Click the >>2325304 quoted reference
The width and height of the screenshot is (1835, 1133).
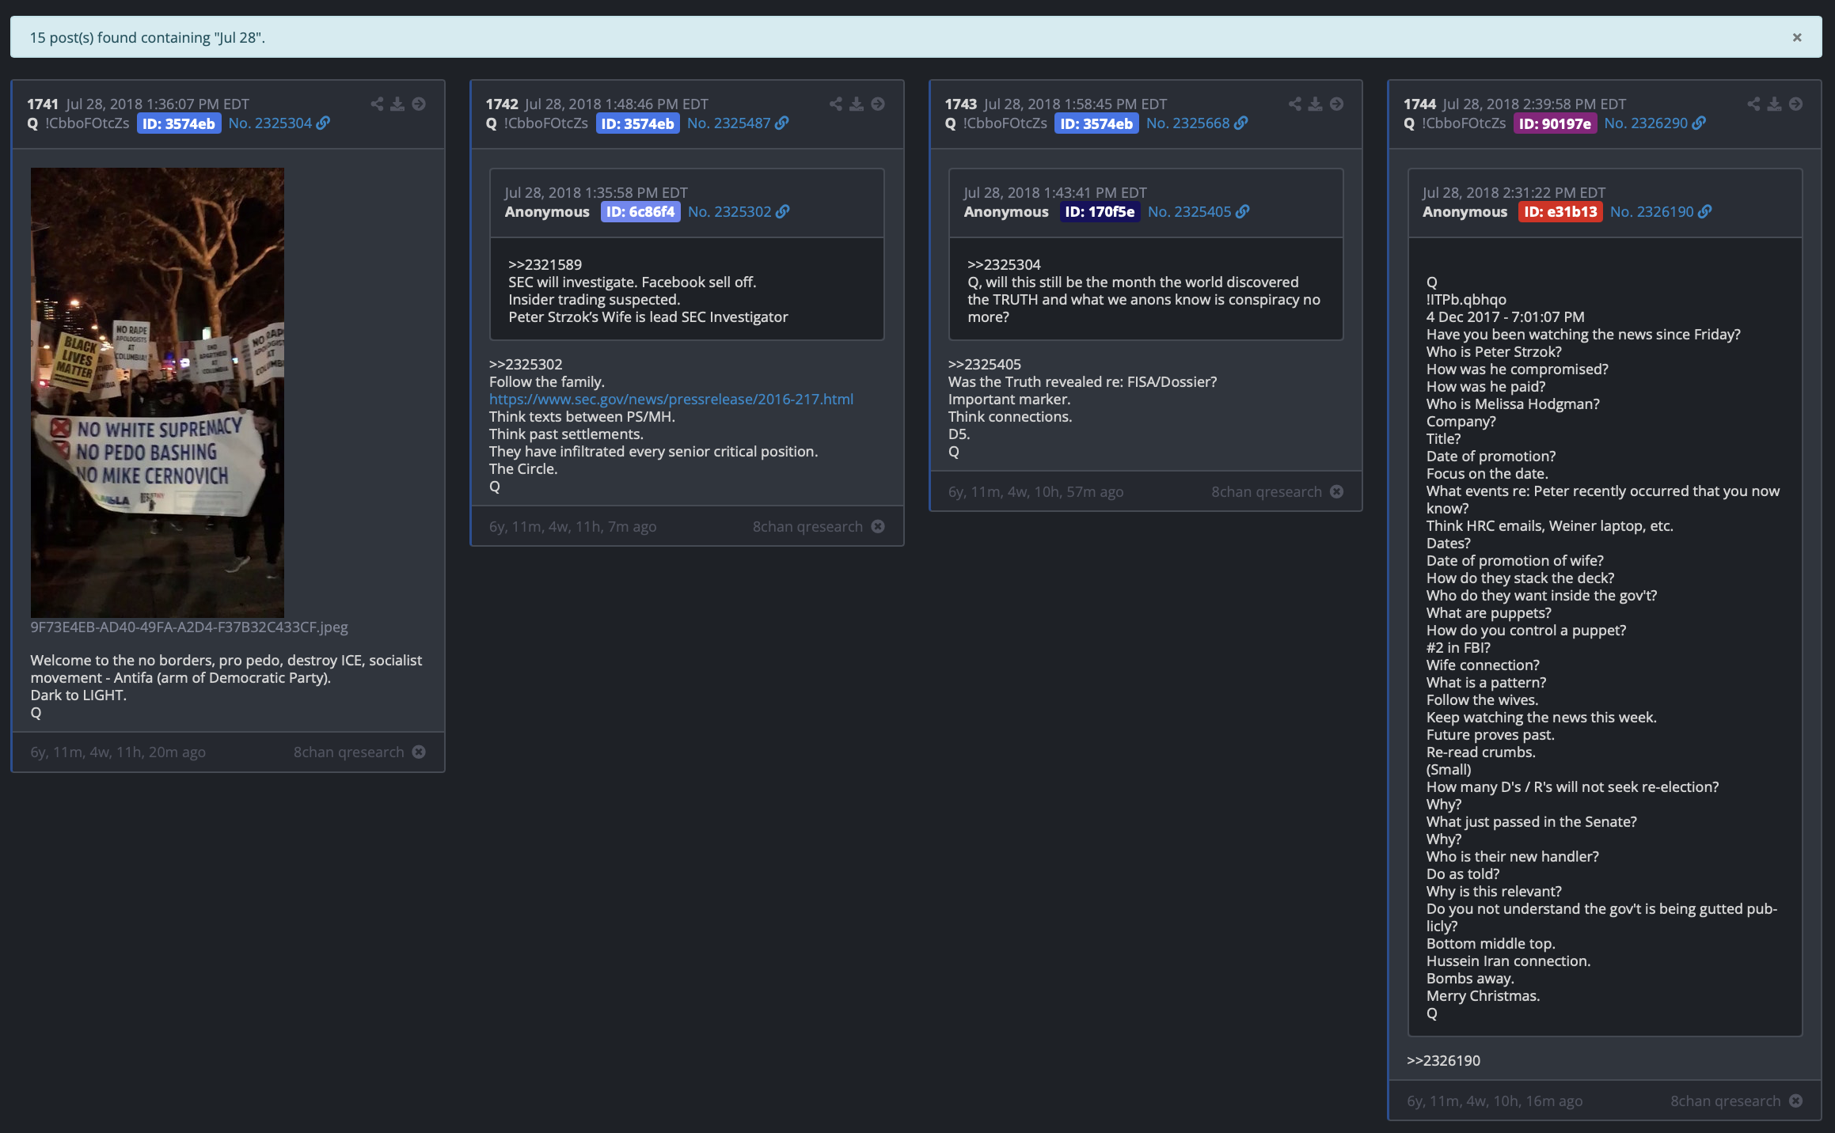(1004, 265)
